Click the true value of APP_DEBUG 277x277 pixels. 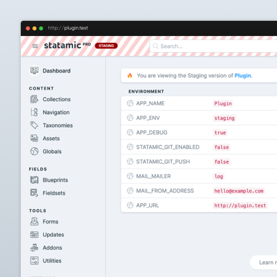pos(220,133)
